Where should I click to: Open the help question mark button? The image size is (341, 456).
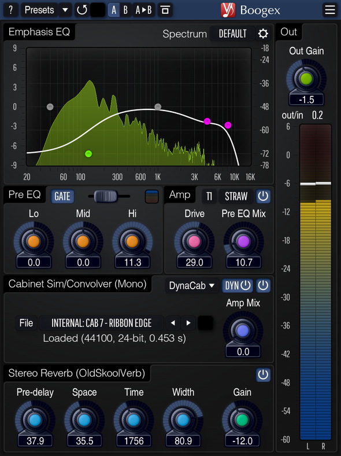pyautogui.click(x=11, y=10)
